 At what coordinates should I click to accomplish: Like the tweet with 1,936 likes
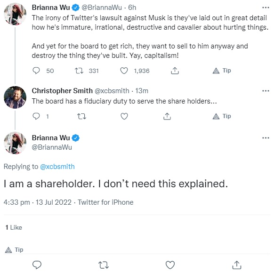pyautogui.click(x=124, y=71)
